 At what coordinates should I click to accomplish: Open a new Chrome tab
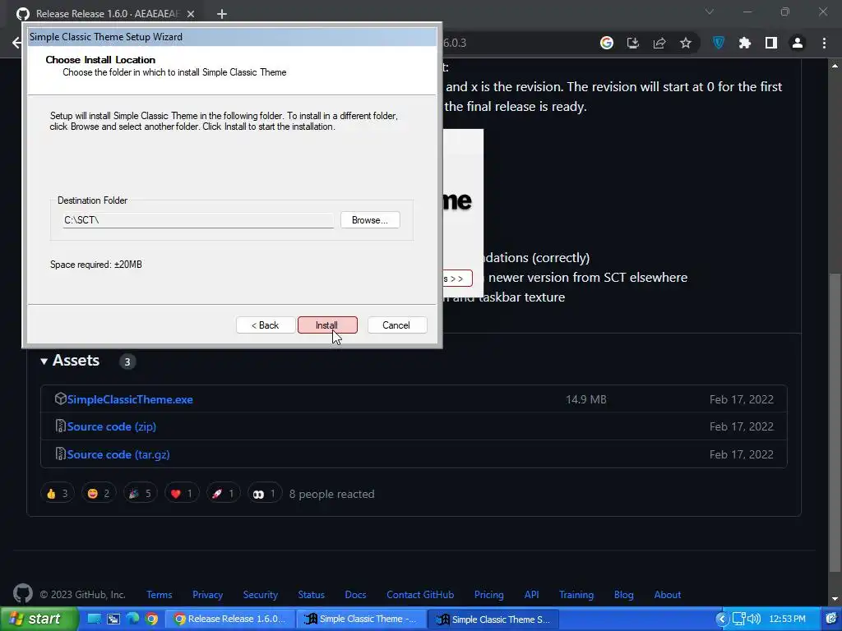tap(222, 14)
